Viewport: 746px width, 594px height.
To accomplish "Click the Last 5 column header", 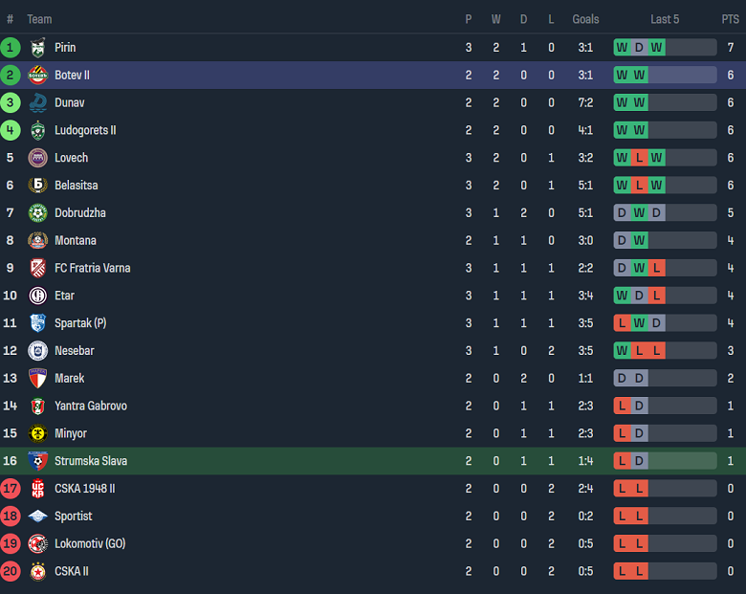I will (x=665, y=19).
